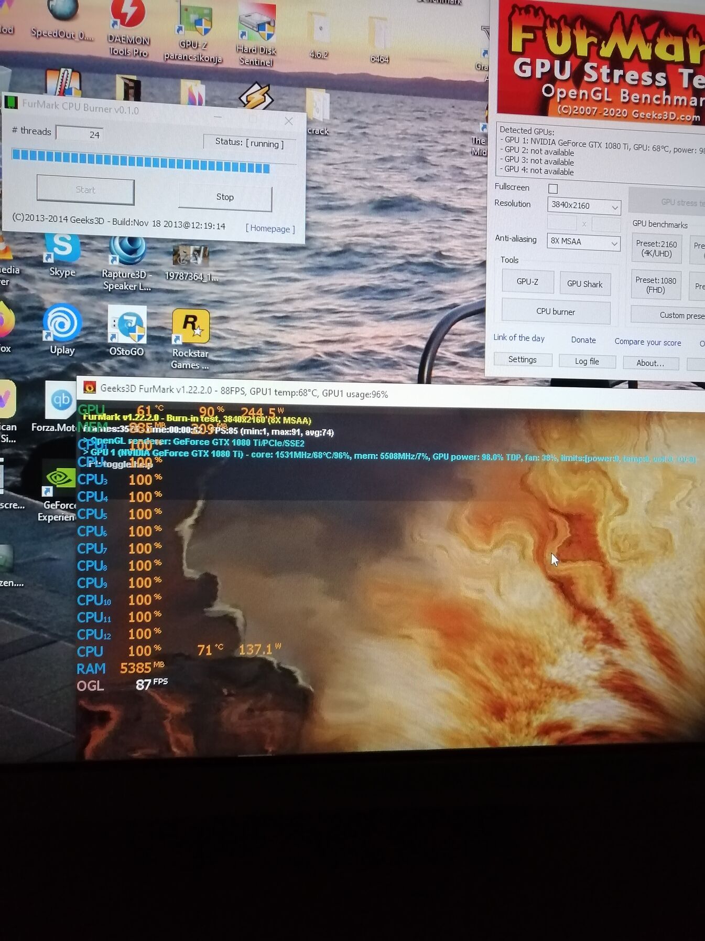
Task: Launch Uplay from the desktop
Action: point(62,329)
